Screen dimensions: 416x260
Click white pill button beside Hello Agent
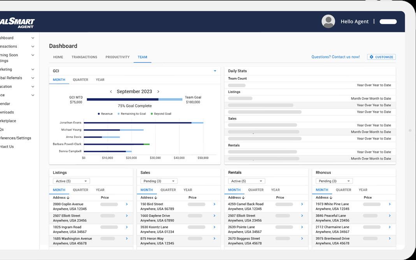pyautogui.click(x=388, y=22)
